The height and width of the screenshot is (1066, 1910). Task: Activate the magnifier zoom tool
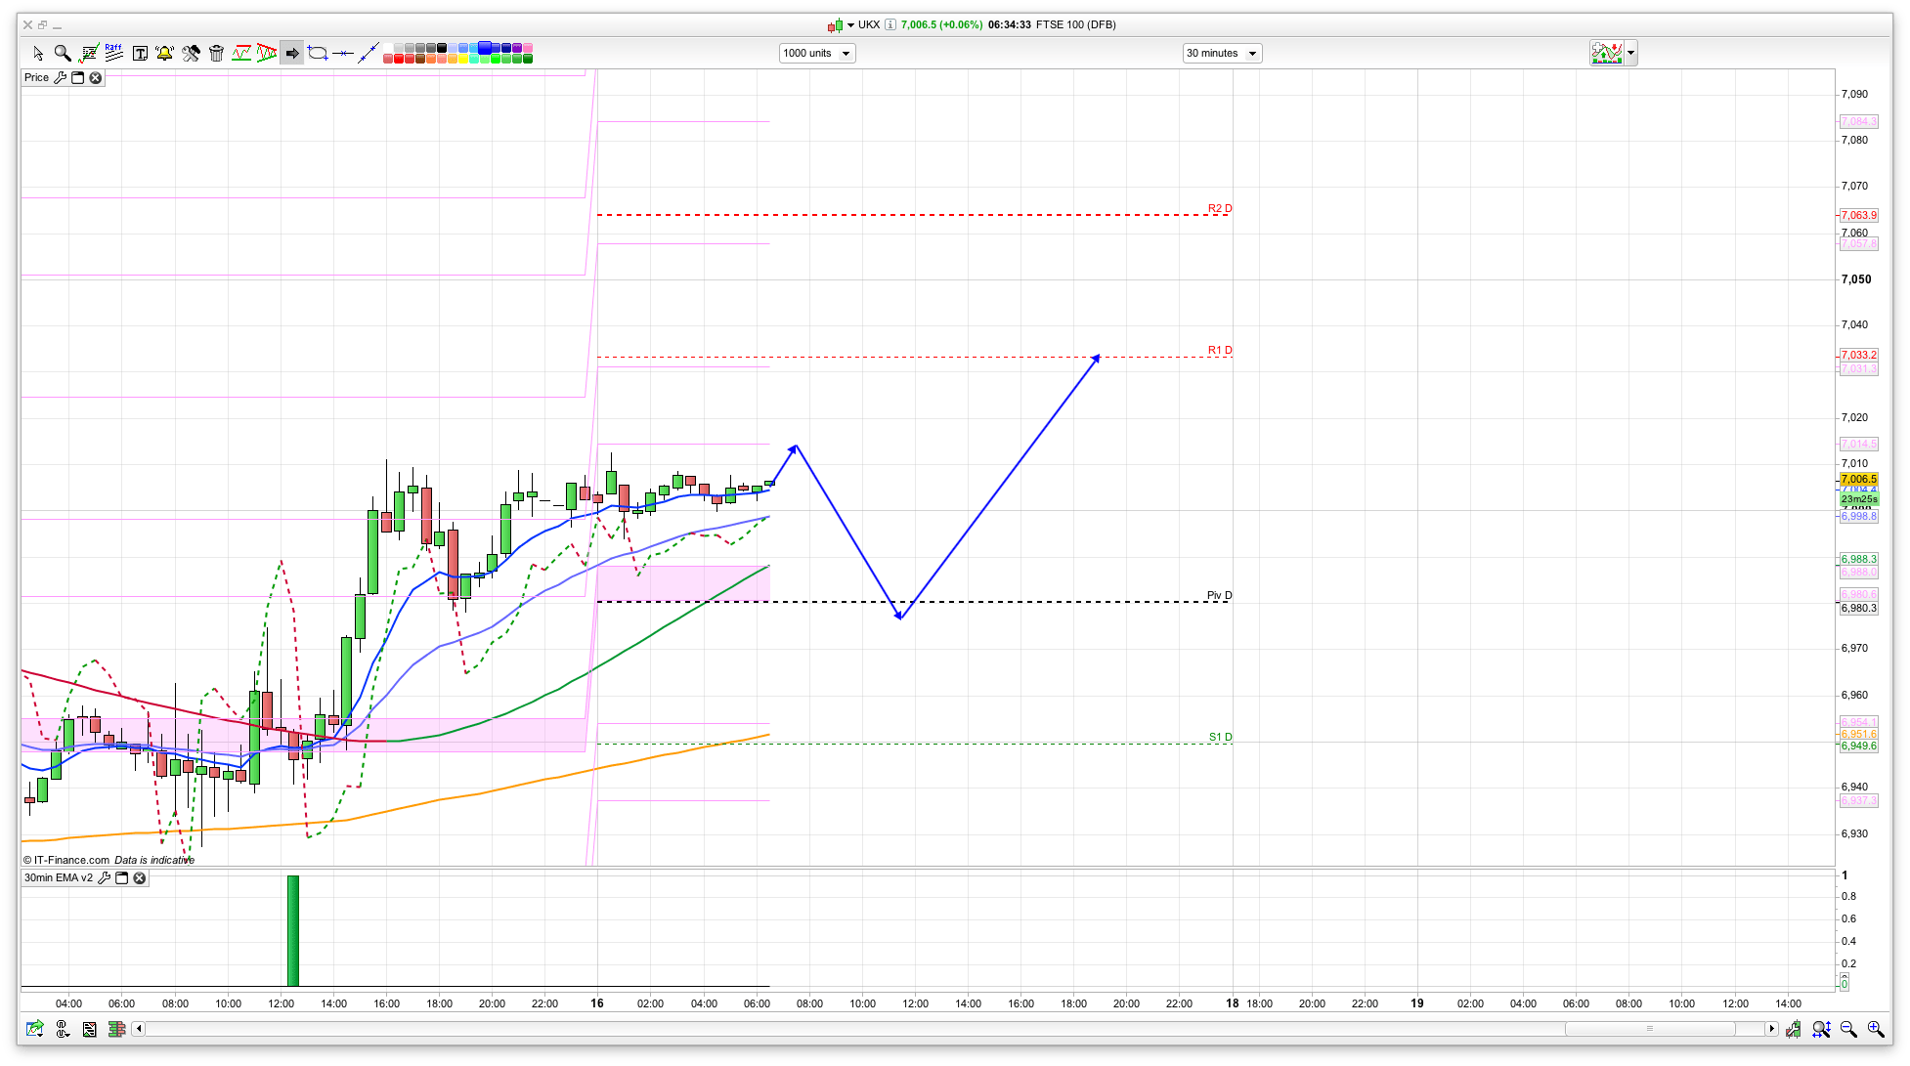point(63,54)
